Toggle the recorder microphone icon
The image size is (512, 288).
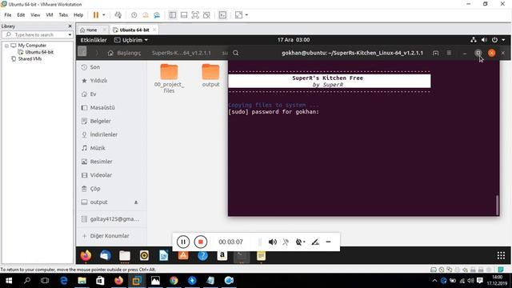click(x=286, y=242)
